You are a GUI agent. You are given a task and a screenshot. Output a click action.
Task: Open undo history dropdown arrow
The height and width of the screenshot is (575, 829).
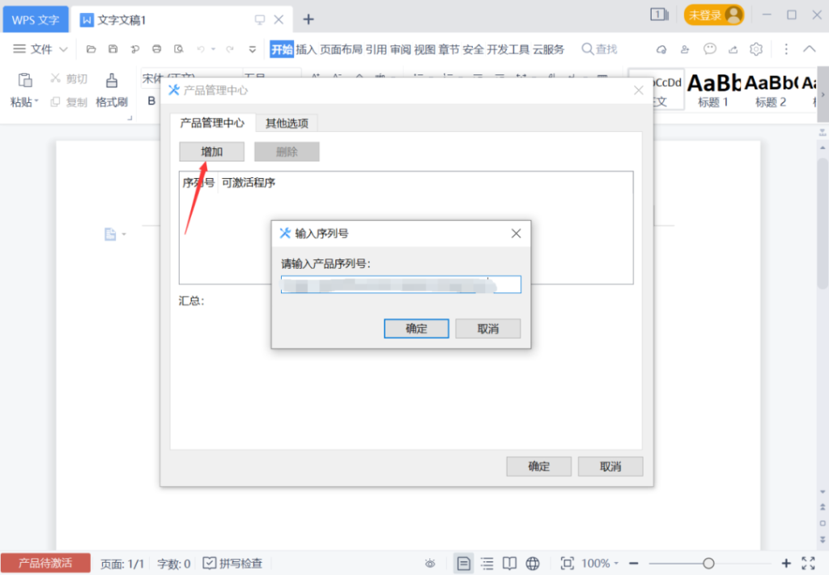[x=213, y=49]
